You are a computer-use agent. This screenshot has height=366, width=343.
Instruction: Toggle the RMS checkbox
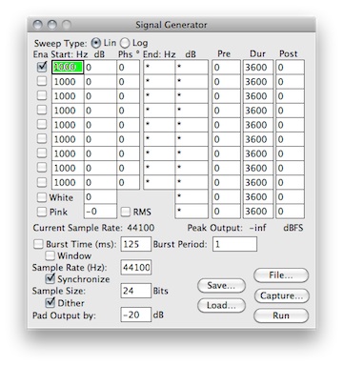tap(126, 212)
